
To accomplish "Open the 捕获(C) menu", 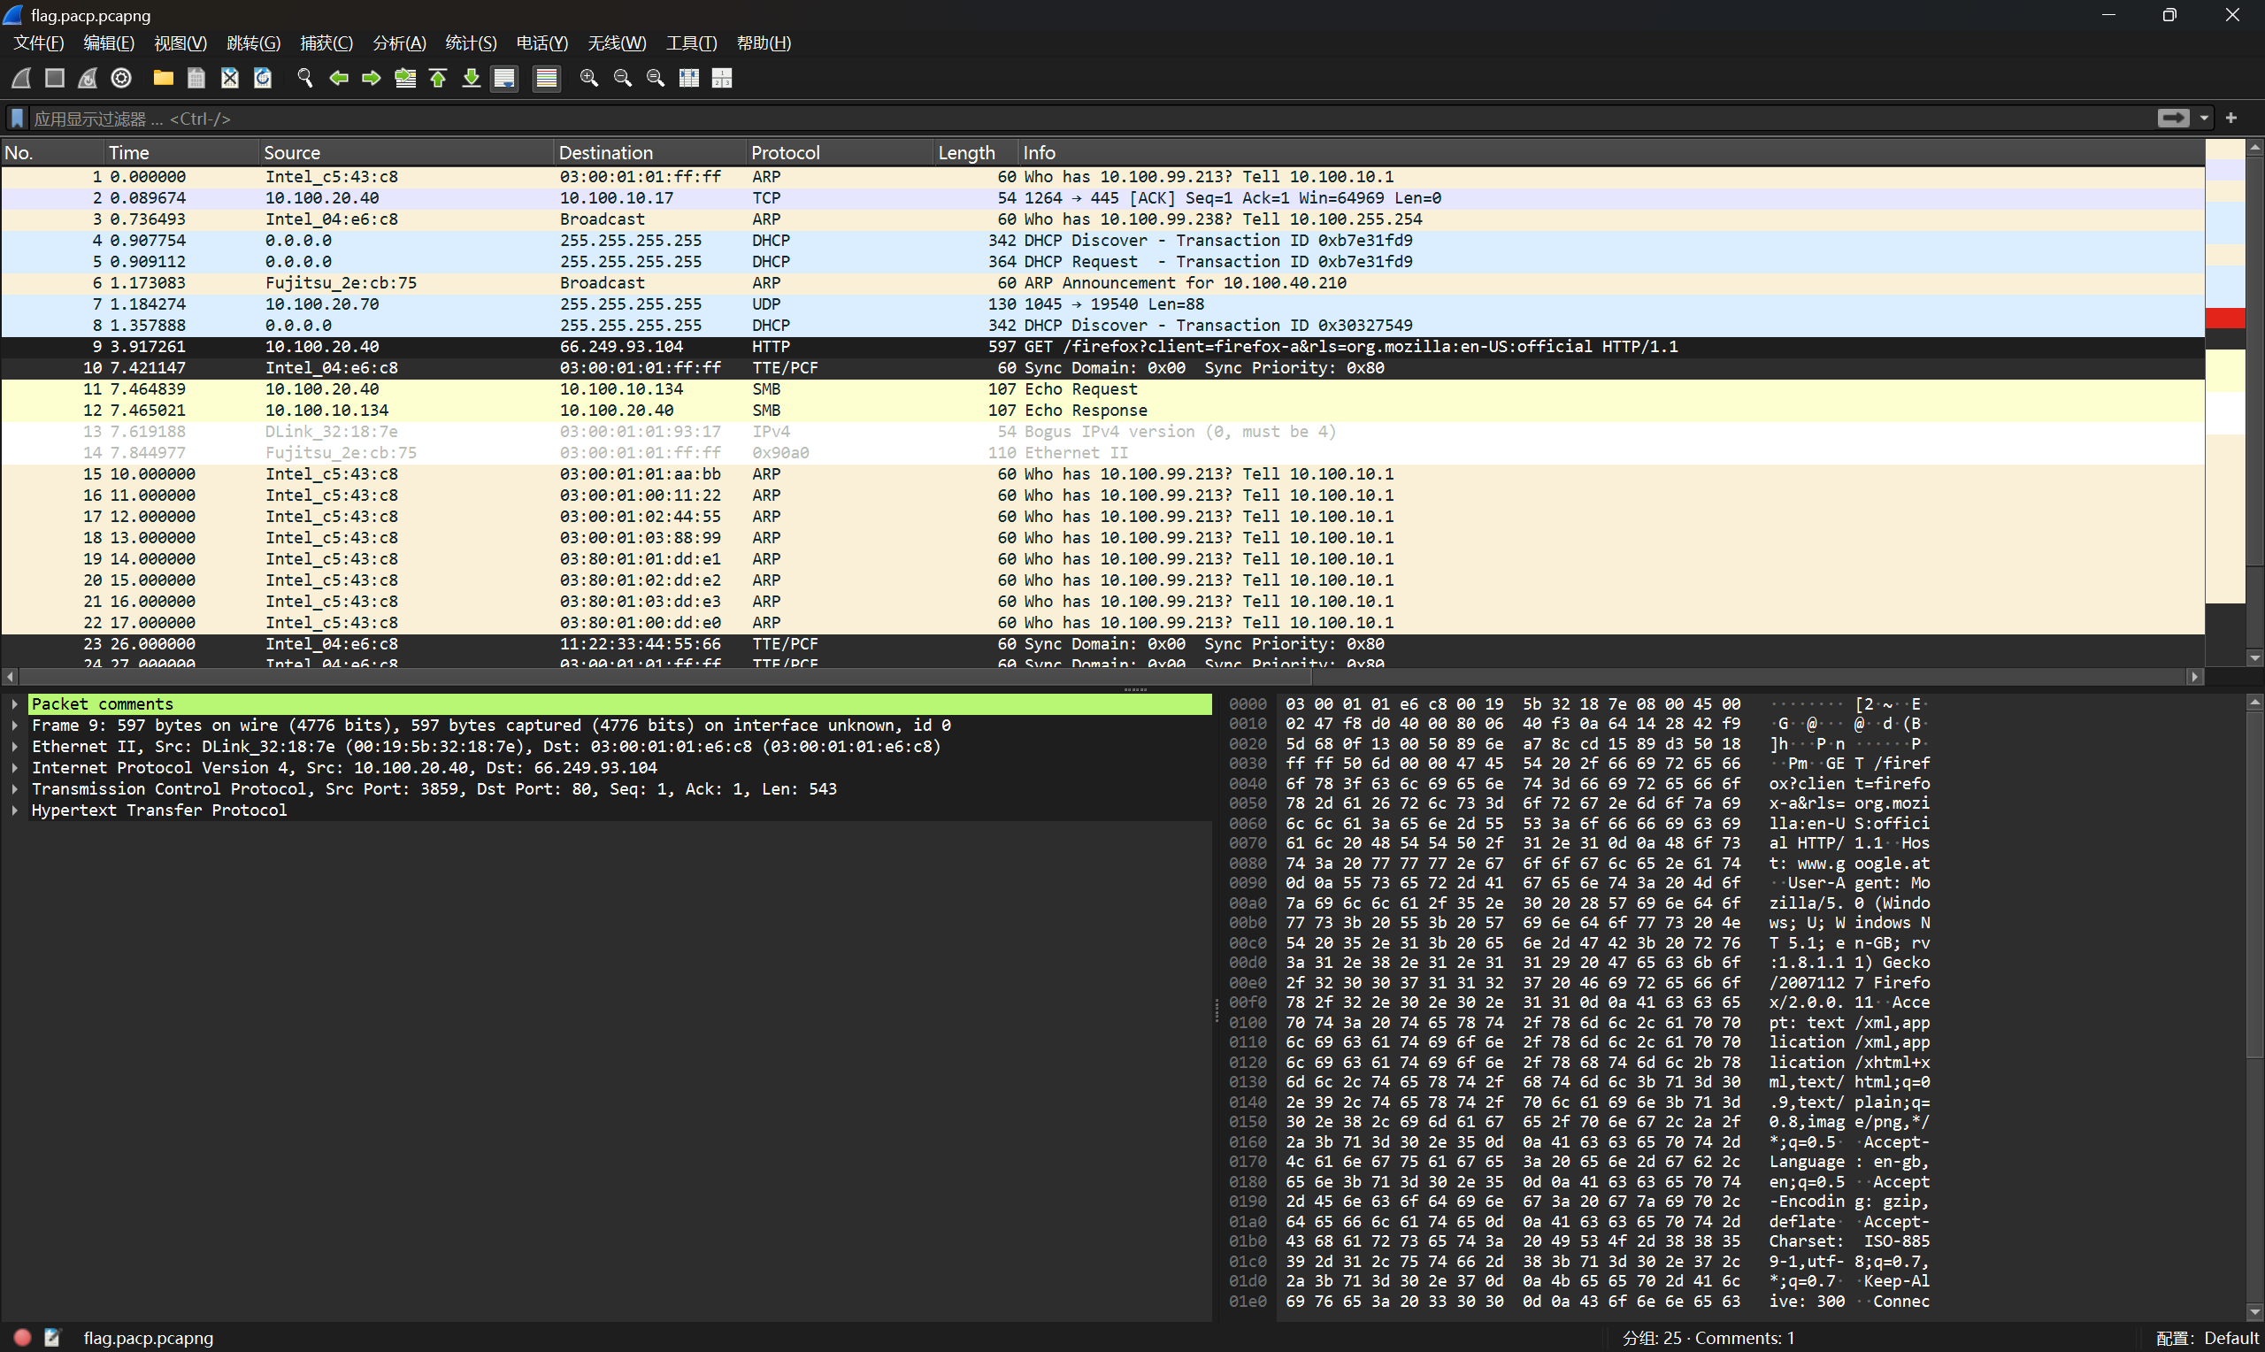I will [326, 42].
